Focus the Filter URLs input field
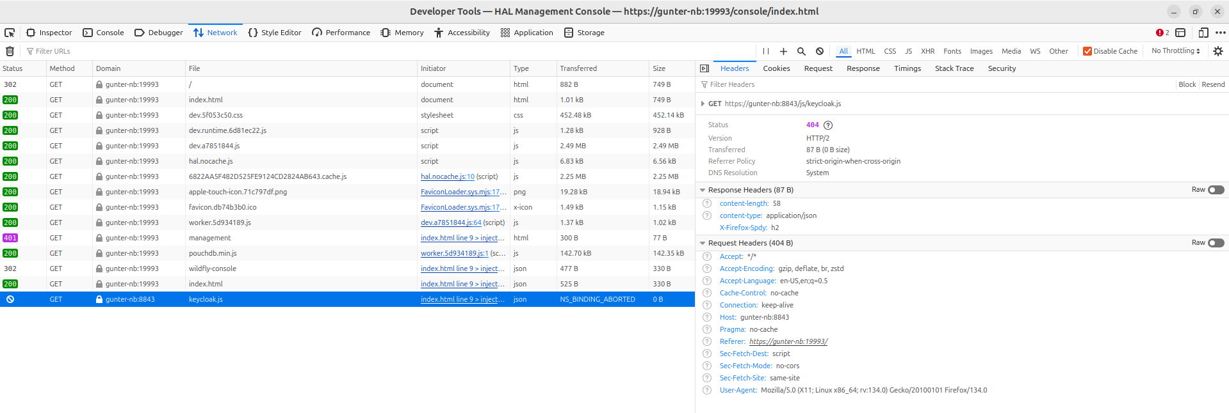1229x413 pixels. pos(388,51)
